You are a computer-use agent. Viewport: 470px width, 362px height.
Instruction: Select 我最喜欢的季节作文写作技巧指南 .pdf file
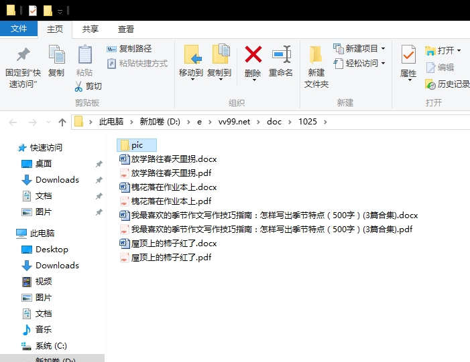pyautogui.click(x=266, y=230)
